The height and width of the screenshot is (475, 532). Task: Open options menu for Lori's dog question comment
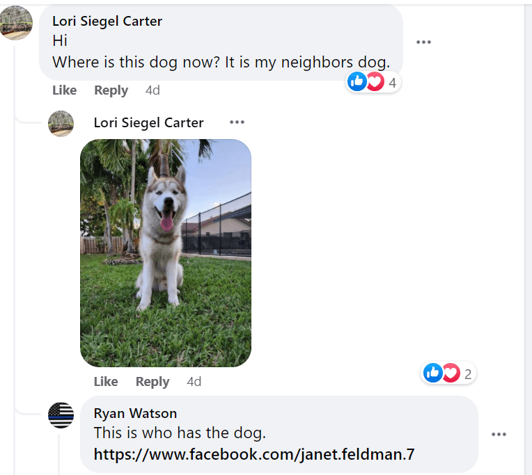pos(423,42)
